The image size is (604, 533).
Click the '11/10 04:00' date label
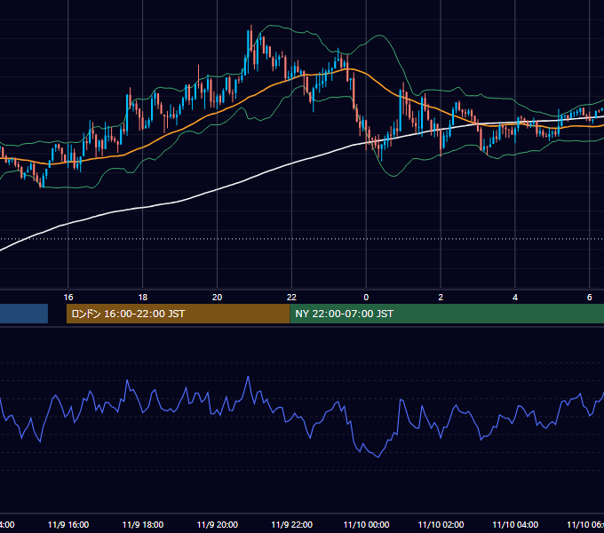point(515,524)
